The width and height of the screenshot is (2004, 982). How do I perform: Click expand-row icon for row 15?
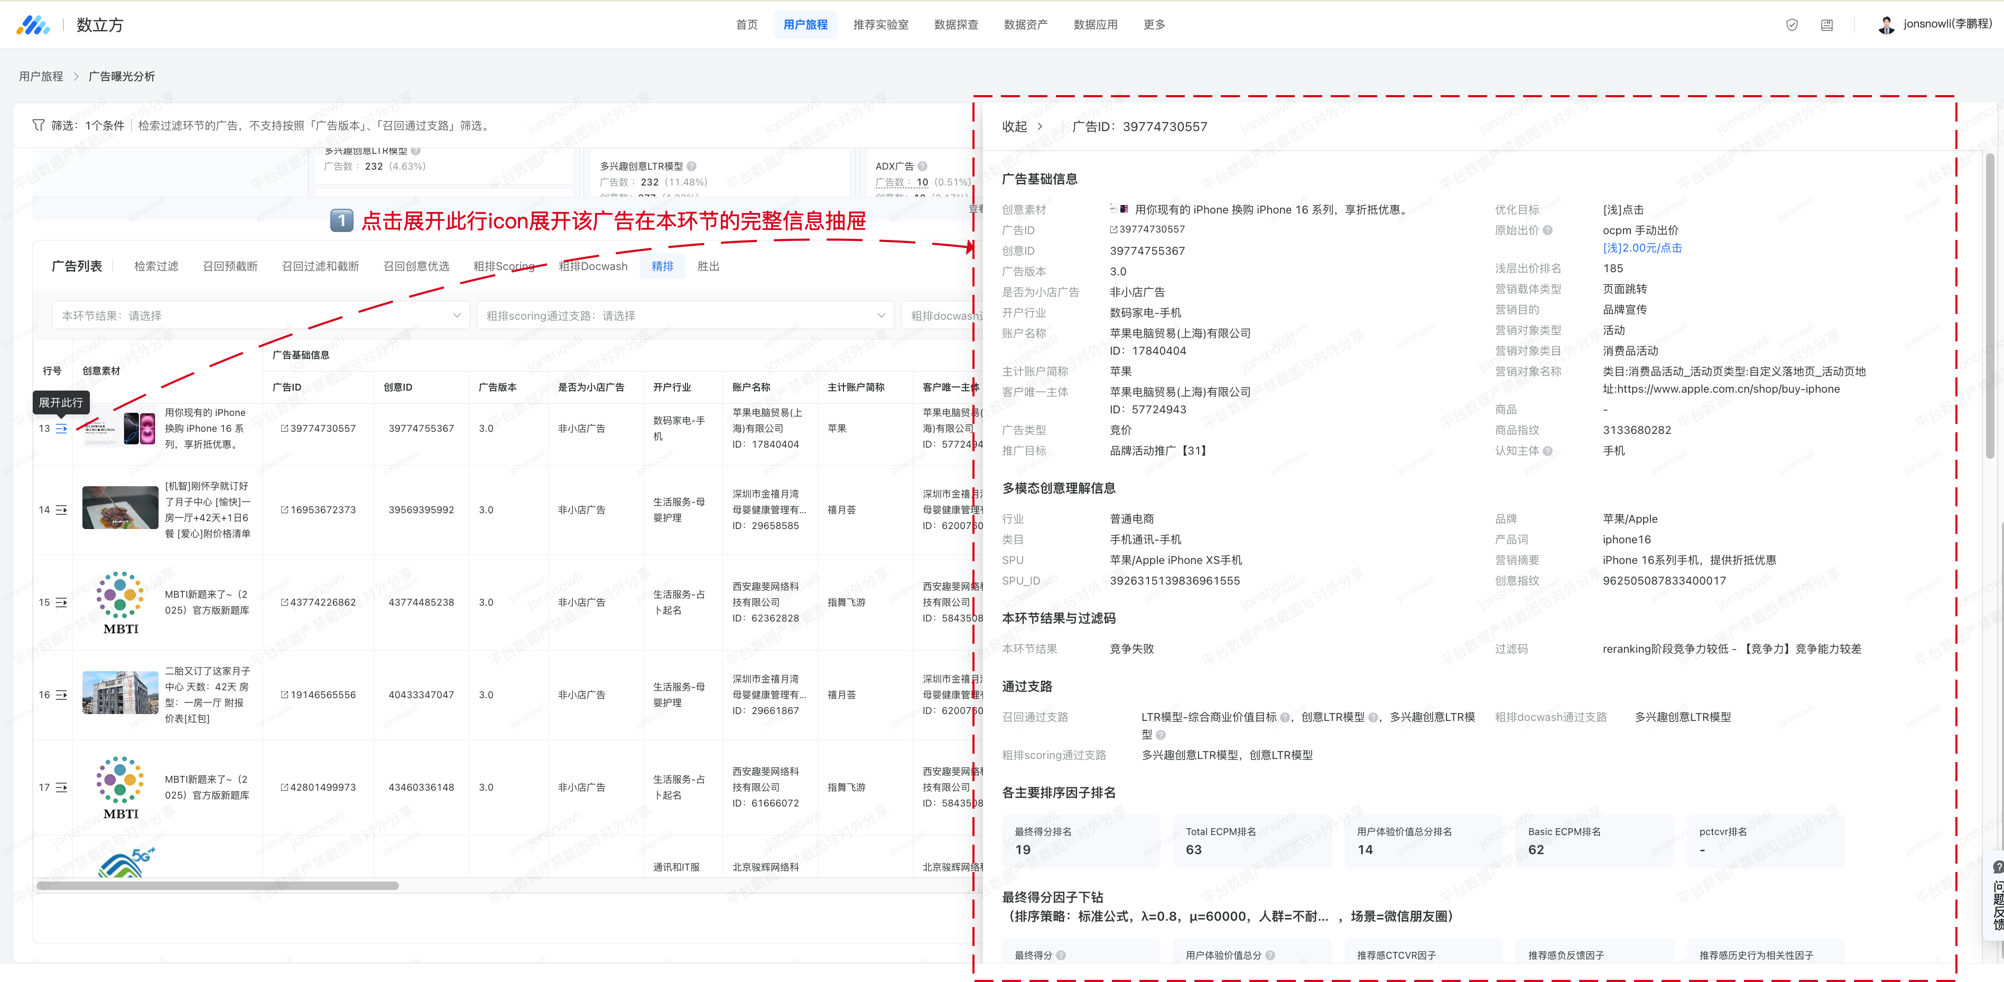(x=61, y=603)
